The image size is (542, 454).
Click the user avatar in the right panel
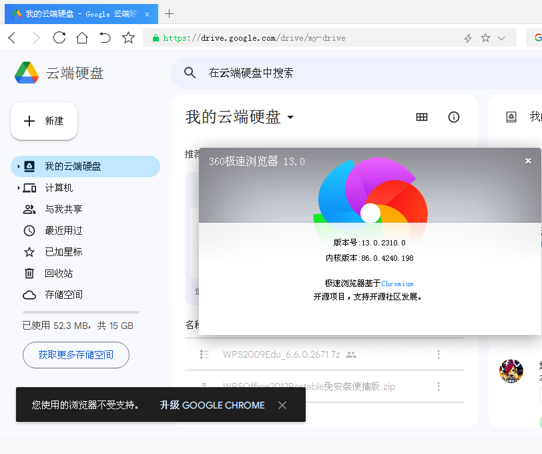pos(511,371)
